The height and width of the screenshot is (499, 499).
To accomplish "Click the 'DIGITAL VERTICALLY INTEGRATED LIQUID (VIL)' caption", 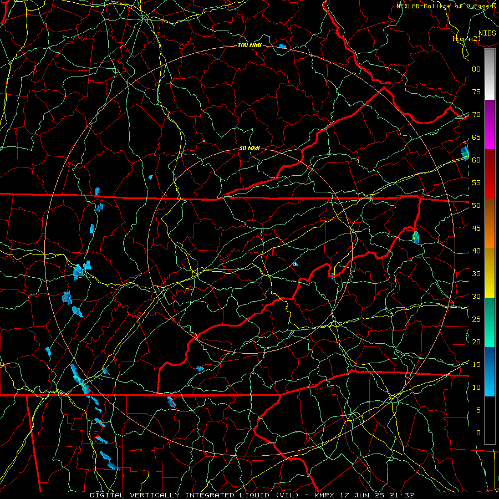I will pyautogui.click(x=194, y=495).
